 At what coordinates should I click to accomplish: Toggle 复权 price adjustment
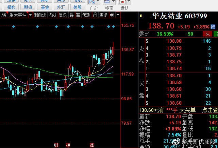tap(63, 15)
